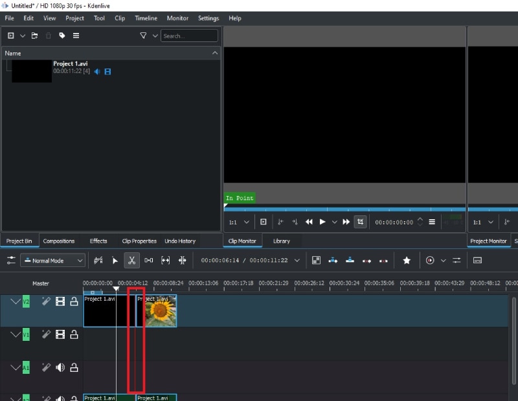518x401 pixels.
Task: Open the Monitor menu
Action: pos(177,18)
